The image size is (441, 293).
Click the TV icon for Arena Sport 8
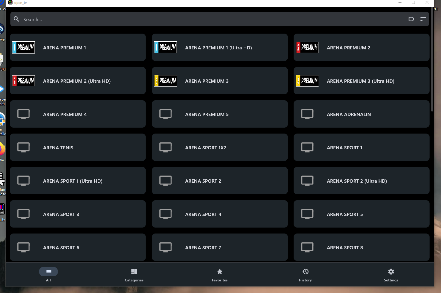[x=307, y=247]
